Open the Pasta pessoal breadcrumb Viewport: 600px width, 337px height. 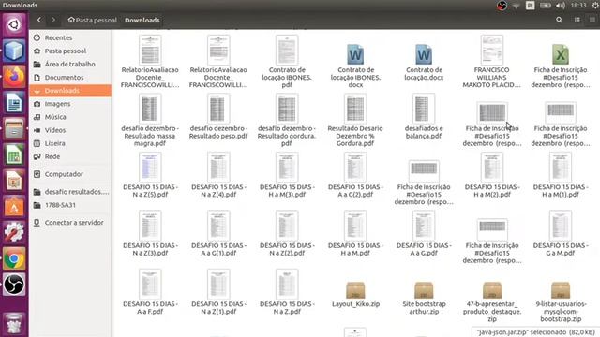tap(92, 20)
